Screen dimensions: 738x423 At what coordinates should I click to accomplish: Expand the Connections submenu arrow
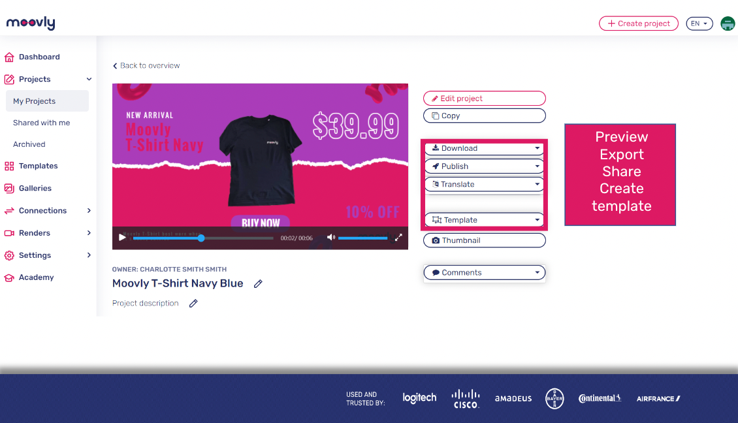(x=89, y=210)
